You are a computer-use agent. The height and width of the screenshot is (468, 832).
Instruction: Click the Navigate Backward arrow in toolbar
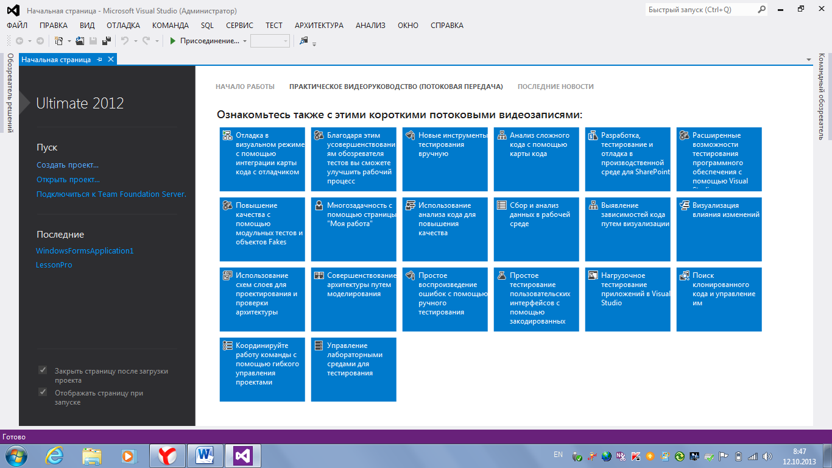(19, 41)
